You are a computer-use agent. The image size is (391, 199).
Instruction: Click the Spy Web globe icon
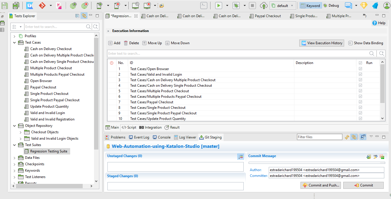[x=73, y=5]
